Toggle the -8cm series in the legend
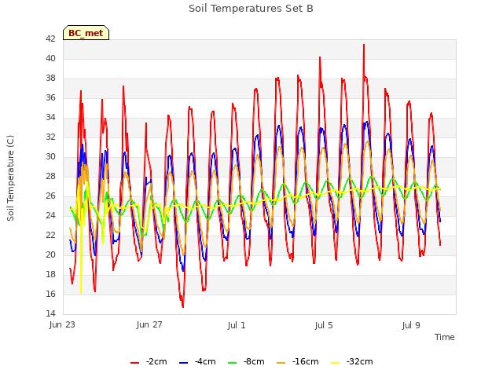 (246, 361)
